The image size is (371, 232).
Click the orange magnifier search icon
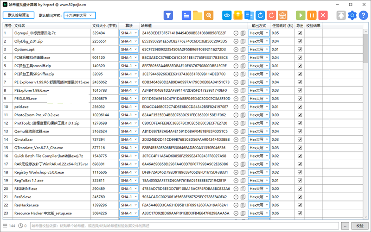(x=209, y=15)
